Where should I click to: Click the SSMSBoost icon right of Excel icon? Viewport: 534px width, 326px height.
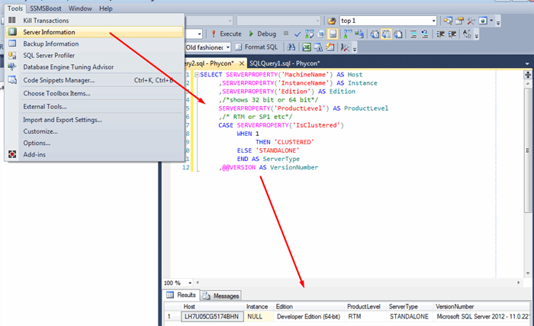click(318, 47)
